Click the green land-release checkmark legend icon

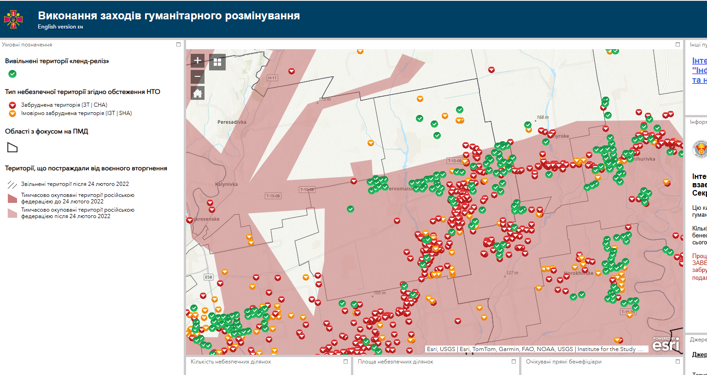(x=12, y=74)
